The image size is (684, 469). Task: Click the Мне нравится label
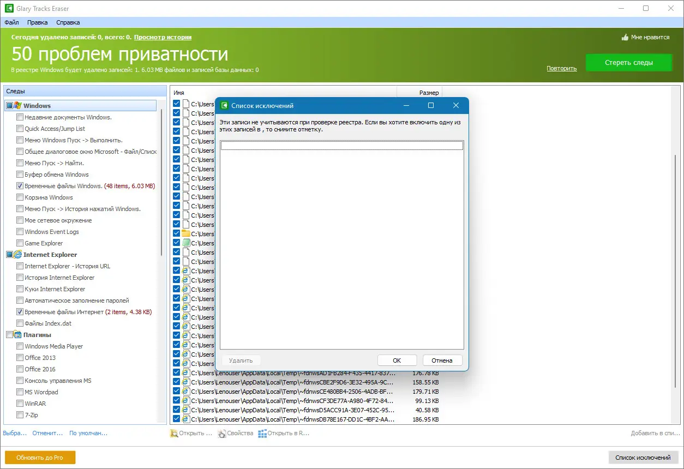(x=650, y=38)
